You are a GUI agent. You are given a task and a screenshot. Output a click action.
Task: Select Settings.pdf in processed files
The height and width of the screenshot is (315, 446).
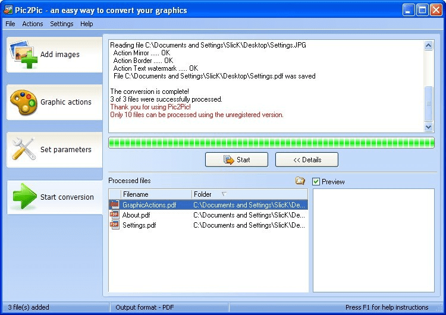(139, 225)
